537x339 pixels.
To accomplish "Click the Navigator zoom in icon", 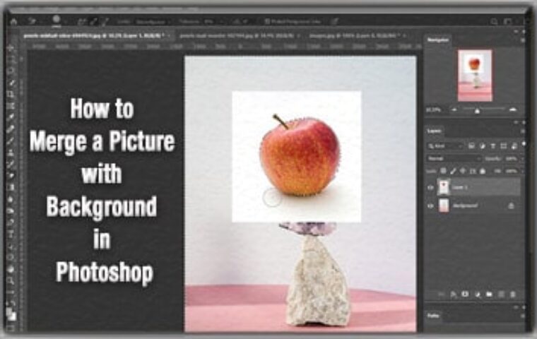I will (x=513, y=110).
